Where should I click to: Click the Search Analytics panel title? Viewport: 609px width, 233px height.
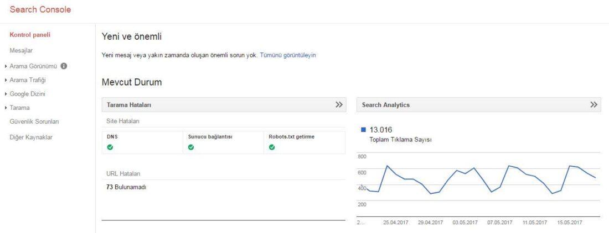click(386, 105)
